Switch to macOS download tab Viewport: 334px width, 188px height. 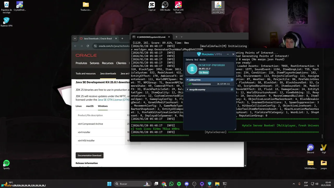tap(90, 106)
